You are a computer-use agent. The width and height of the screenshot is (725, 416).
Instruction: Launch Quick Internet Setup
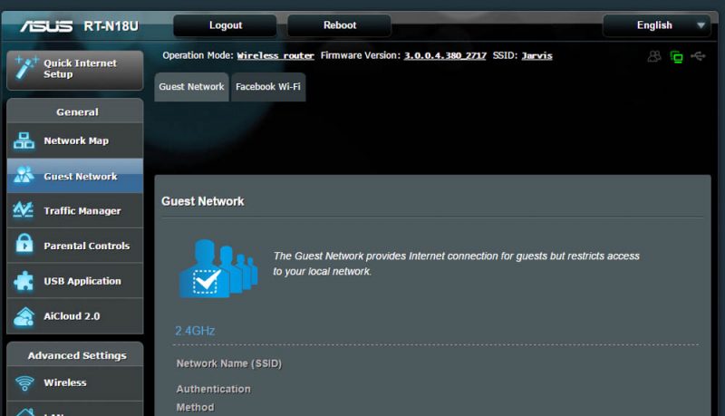(x=75, y=70)
